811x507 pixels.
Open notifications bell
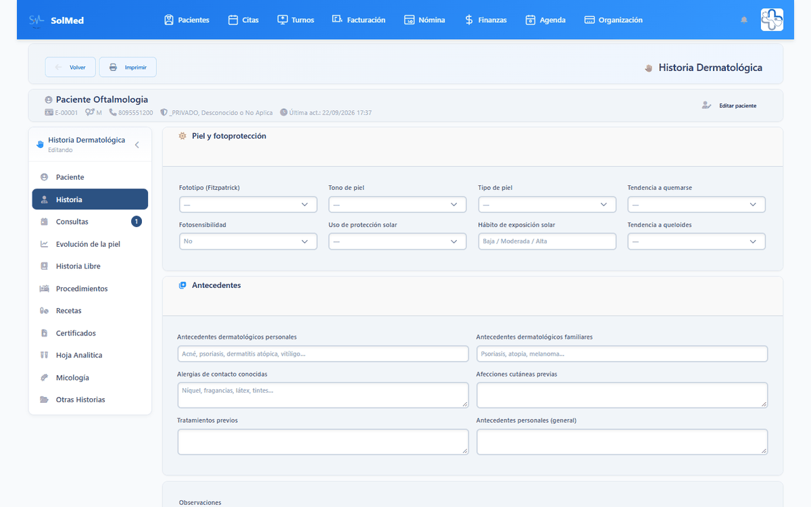(x=744, y=20)
